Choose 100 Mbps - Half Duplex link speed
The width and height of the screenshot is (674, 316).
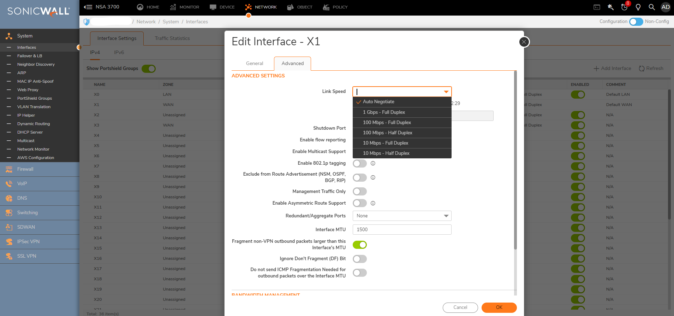(x=387, y=133)
